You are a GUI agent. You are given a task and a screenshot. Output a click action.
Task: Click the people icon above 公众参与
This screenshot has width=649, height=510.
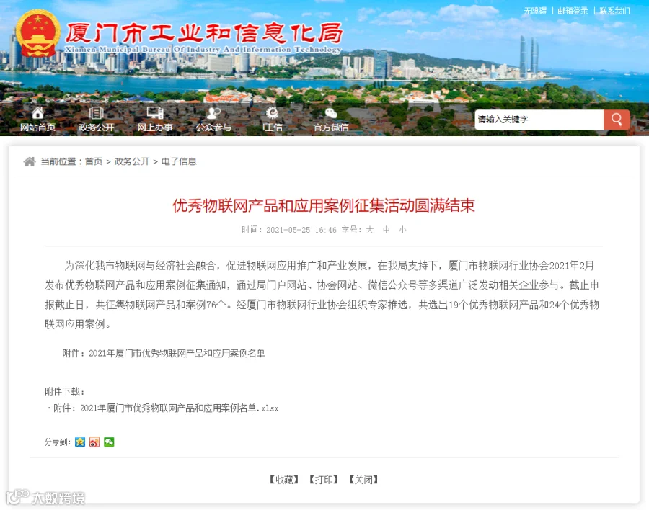coord(213,112)
